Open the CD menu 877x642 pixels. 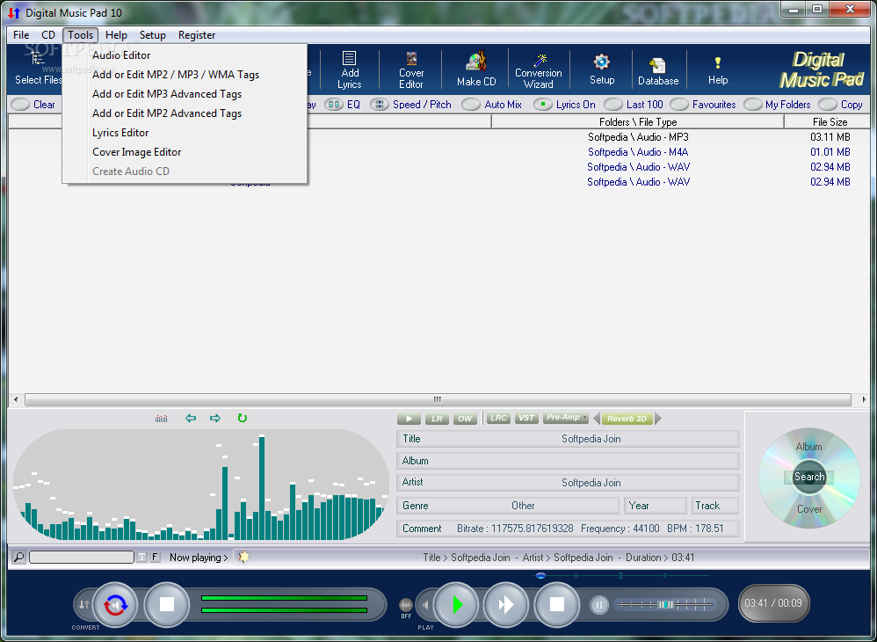tap(48, 35)
